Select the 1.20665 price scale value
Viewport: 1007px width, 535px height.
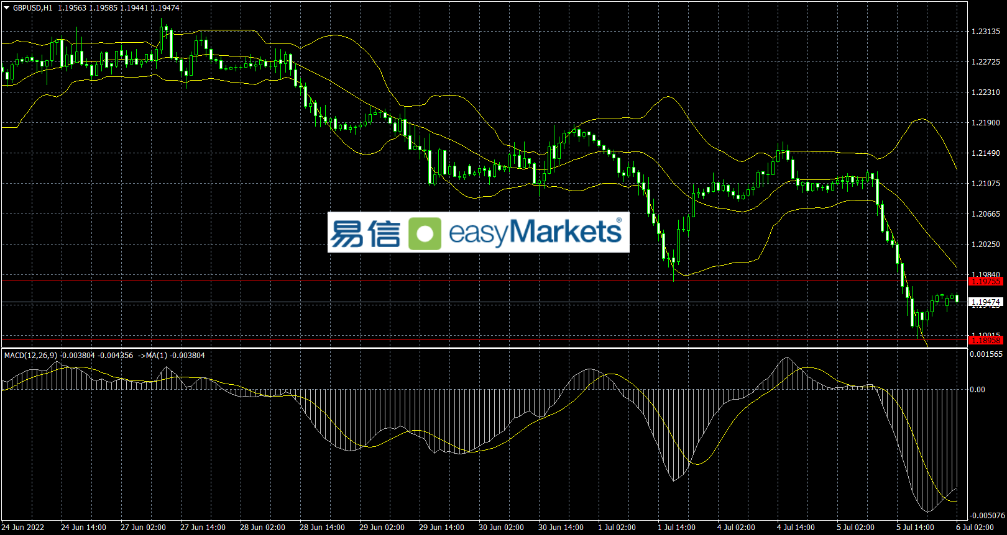986,214
